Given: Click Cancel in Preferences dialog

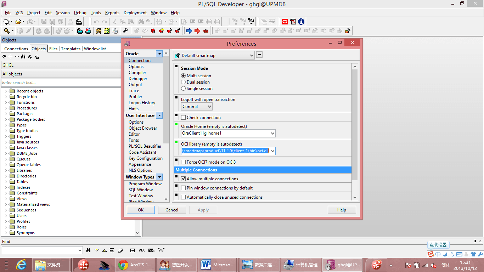Looking at the screenshot, I should coord(172,210).
